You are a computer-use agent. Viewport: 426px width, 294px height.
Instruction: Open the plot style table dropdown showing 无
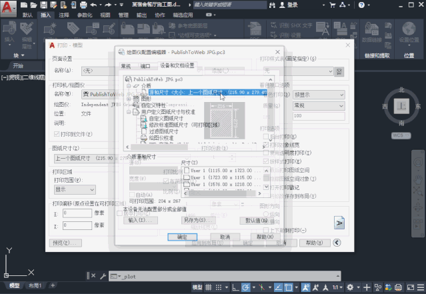(x=298, y=71)
